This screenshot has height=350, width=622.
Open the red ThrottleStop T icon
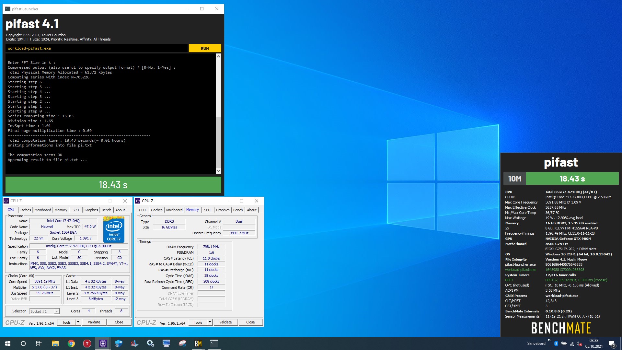[x=87, y=344]
